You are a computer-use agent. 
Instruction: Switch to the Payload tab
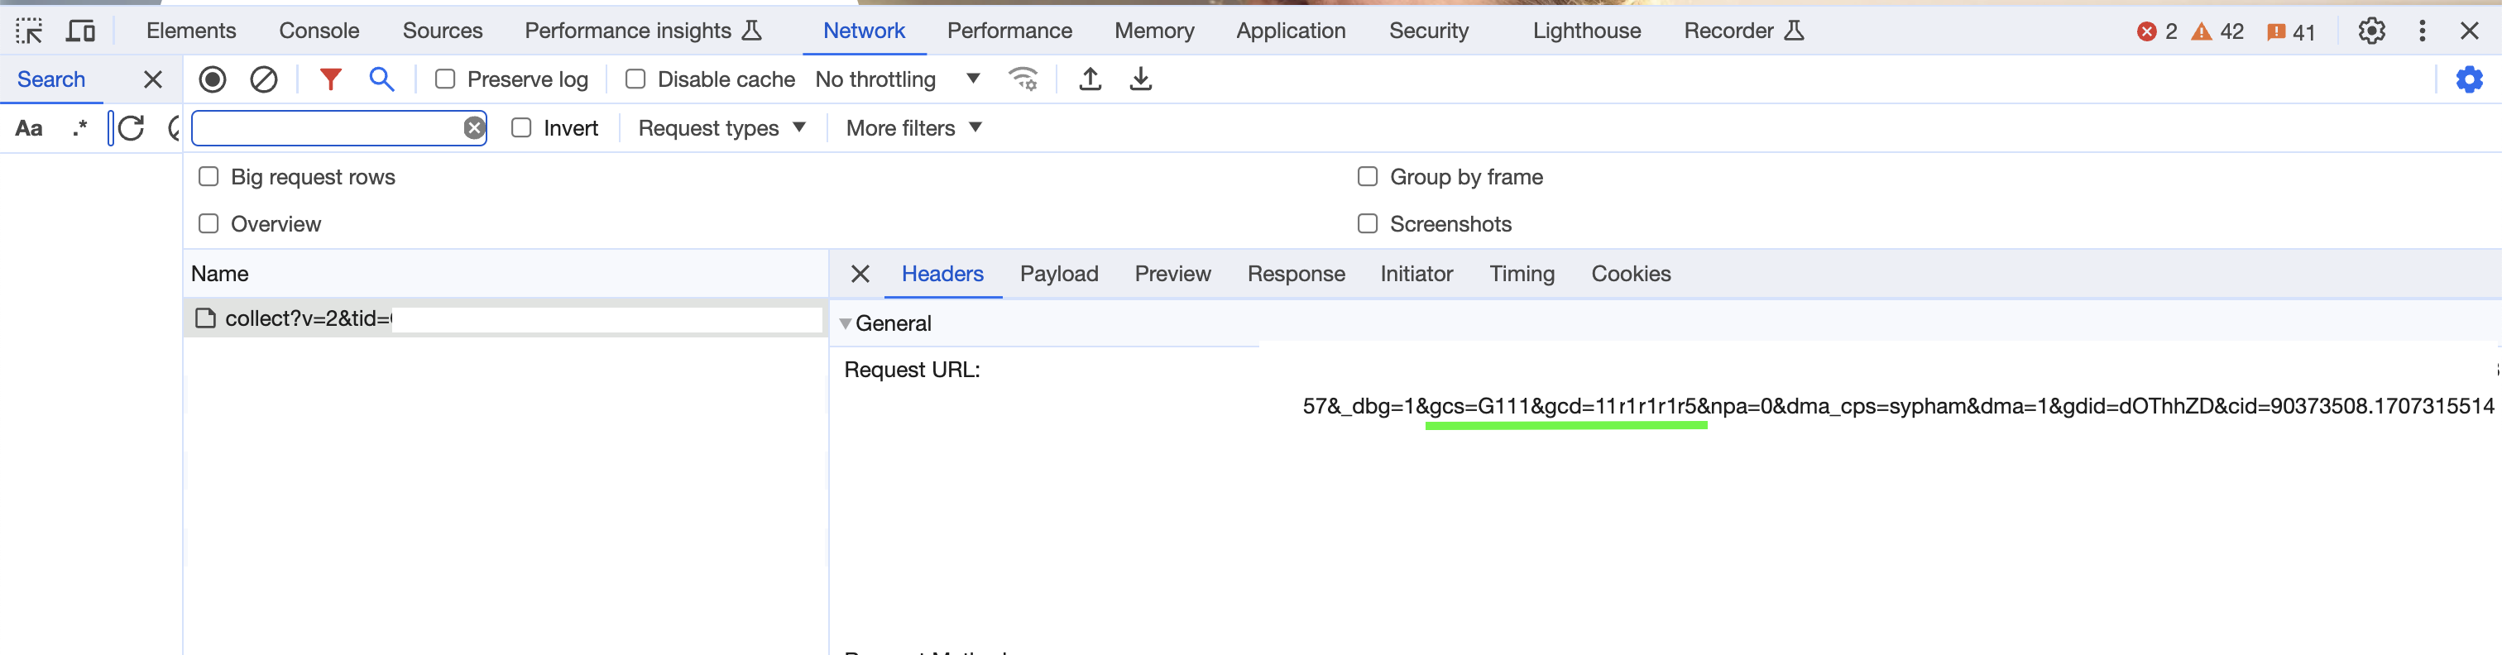[x=1059, y=275]
